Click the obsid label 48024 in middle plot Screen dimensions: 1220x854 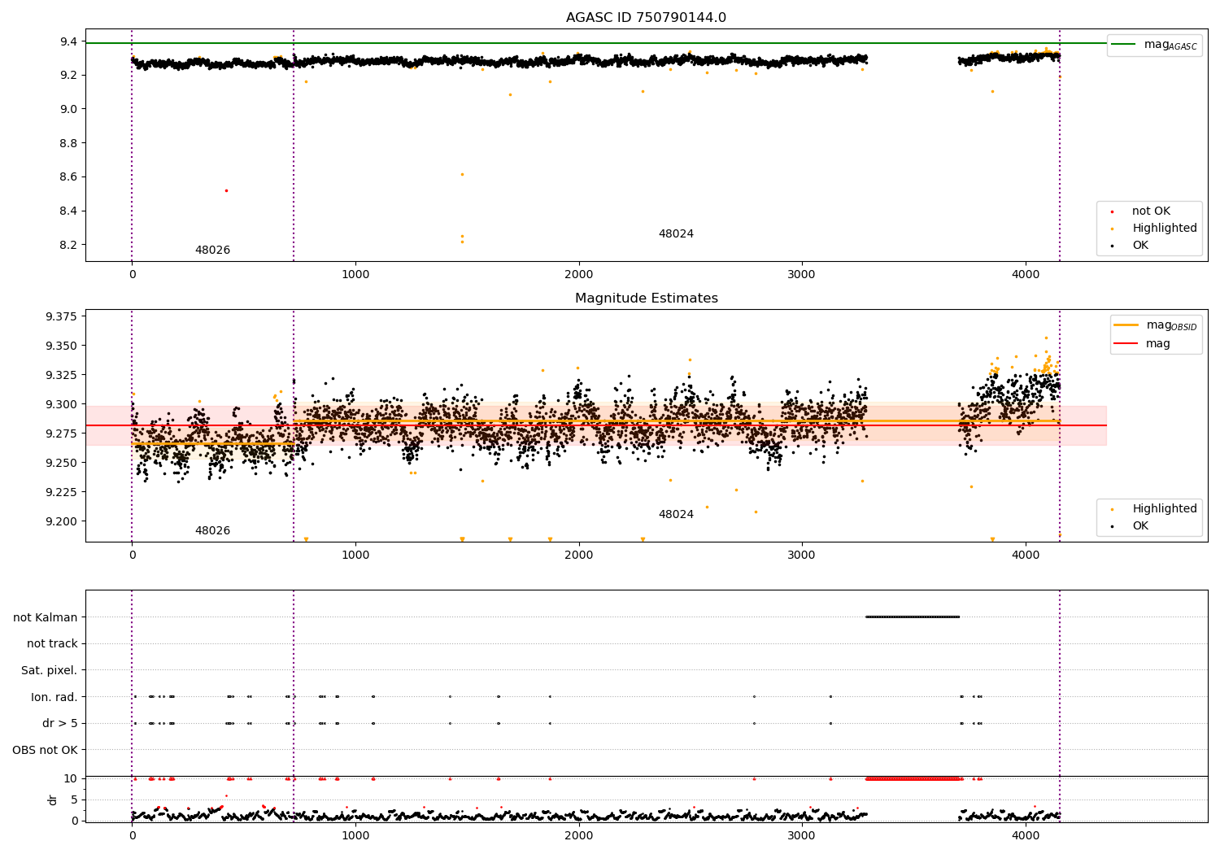pyautogui.click(x=676, y=515)
